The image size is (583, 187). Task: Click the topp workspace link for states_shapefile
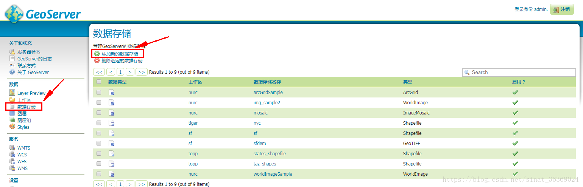(193, 154)
